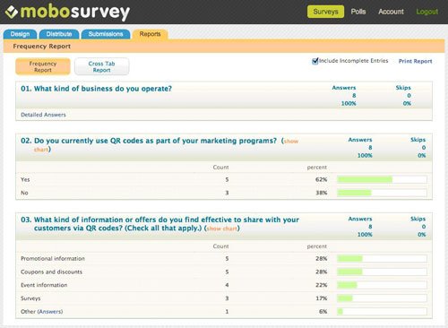Go to Polls in top navigation
This screenshot has height=328, width=448.
coord(358,12)
